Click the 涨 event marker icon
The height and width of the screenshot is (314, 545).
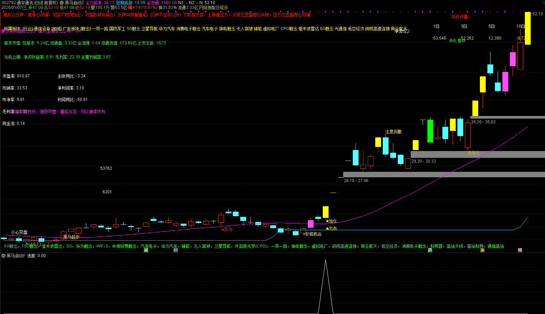[x=482, y=250]
